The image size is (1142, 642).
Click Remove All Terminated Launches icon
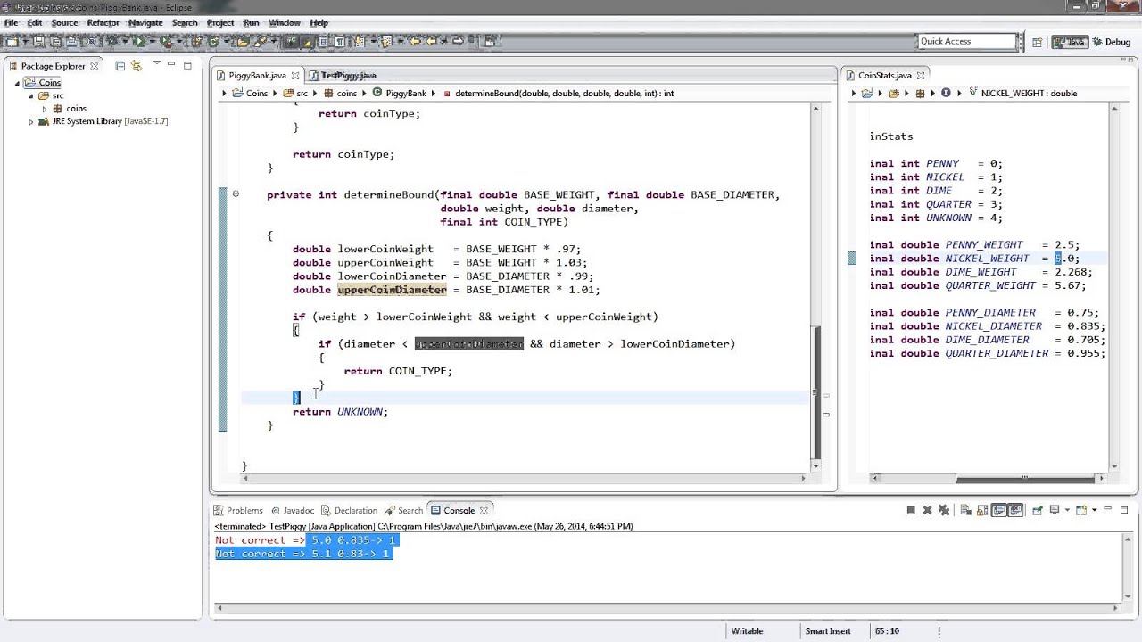click(944, 510)
